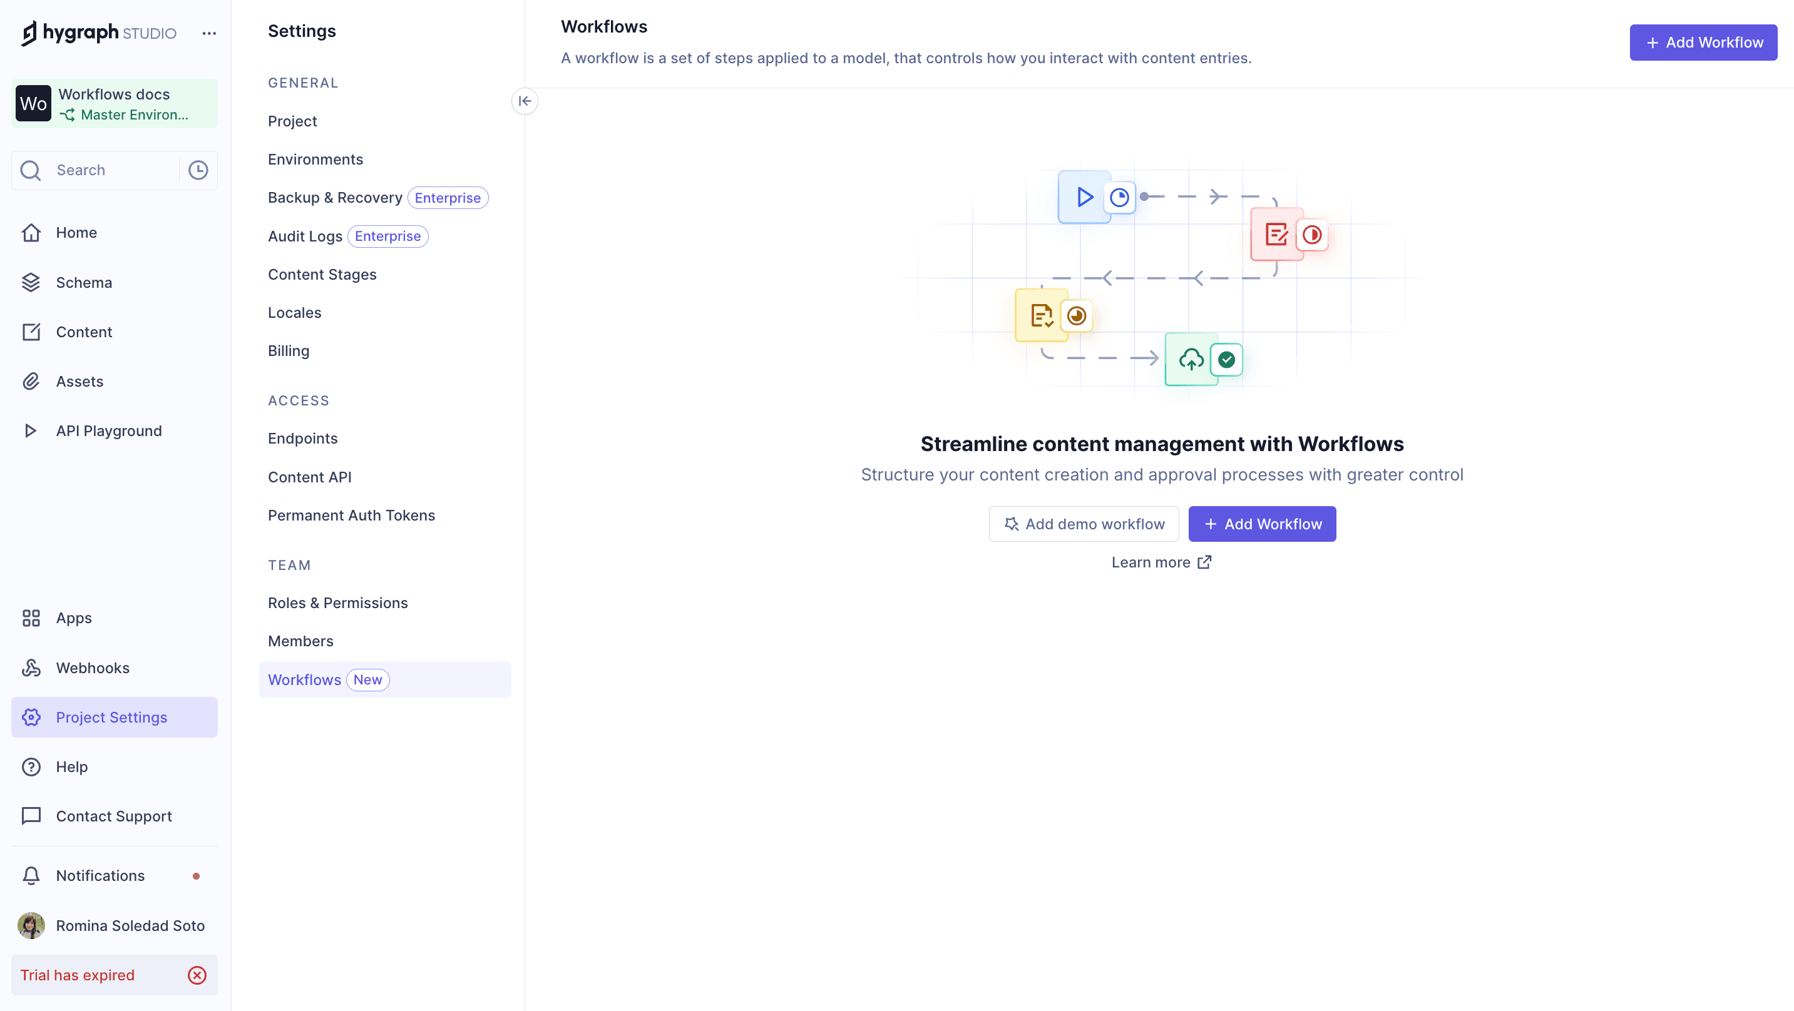The image size is (1794, 1011).
Task: Open Roles & Permissions settings
Action: coord(338,603)
